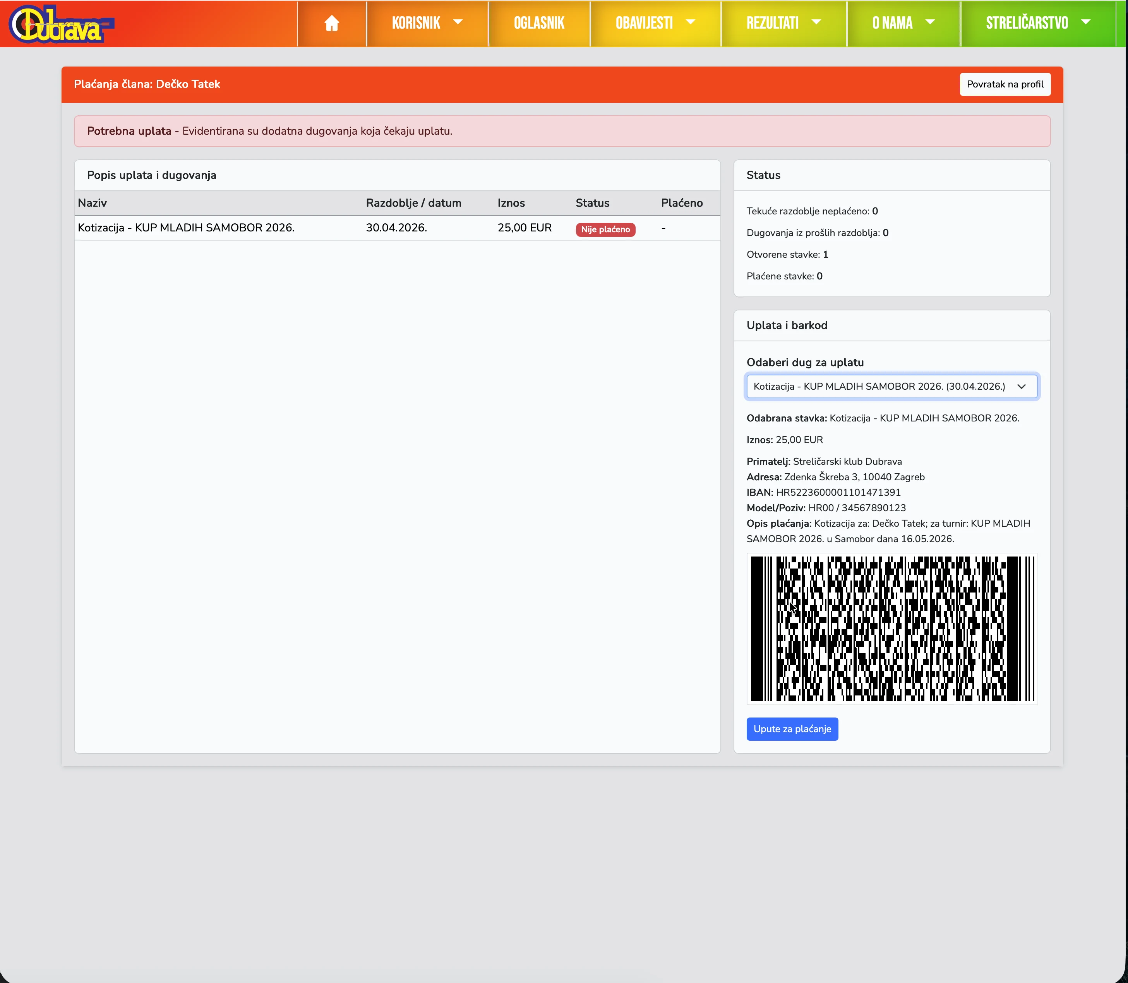The image size is (1128, 983).
Task: Go to the home page icon
Action: tap(331, 23)
